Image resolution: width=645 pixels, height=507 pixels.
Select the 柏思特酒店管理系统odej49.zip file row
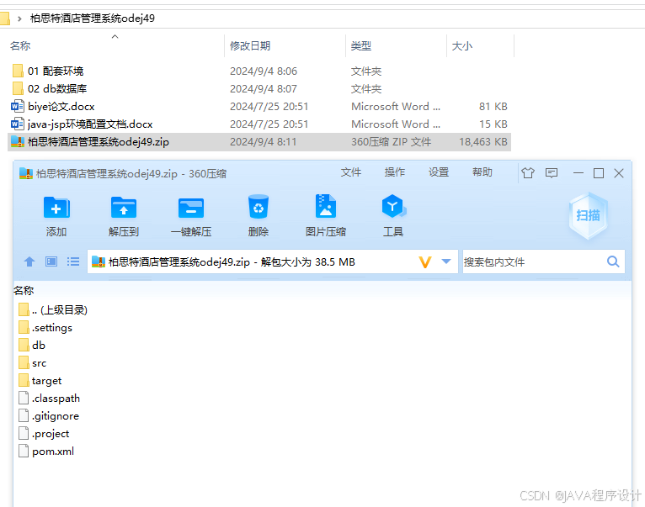259,142
